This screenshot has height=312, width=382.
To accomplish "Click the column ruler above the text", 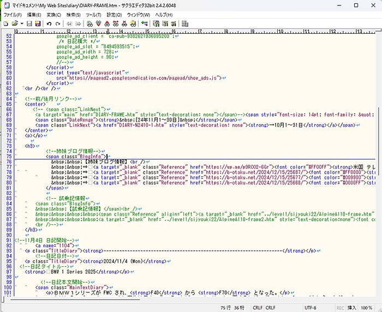I will pos(195,32).
